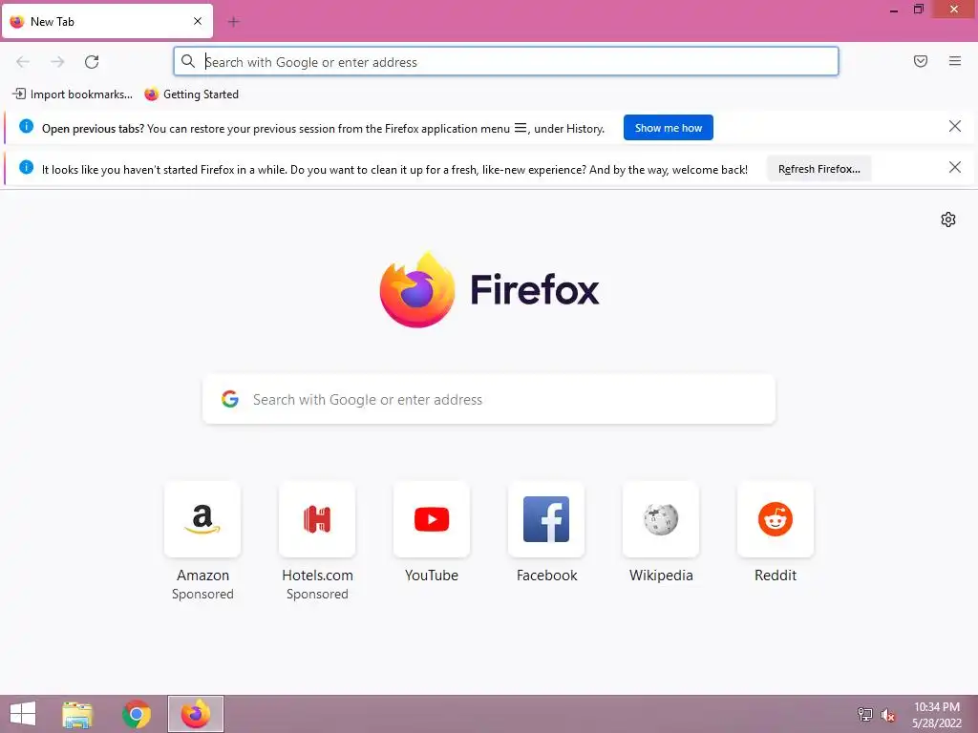978x733 pixels.
Task: Open new tab personalize gear settings
Action: (x=948, y=220)
